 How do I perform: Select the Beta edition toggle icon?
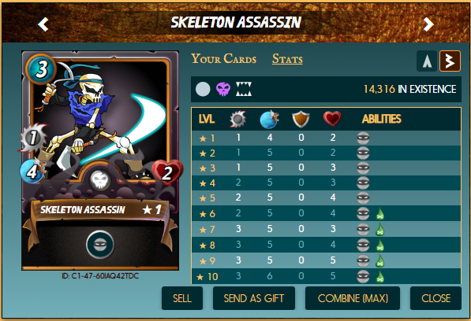(x=450, y=61)
